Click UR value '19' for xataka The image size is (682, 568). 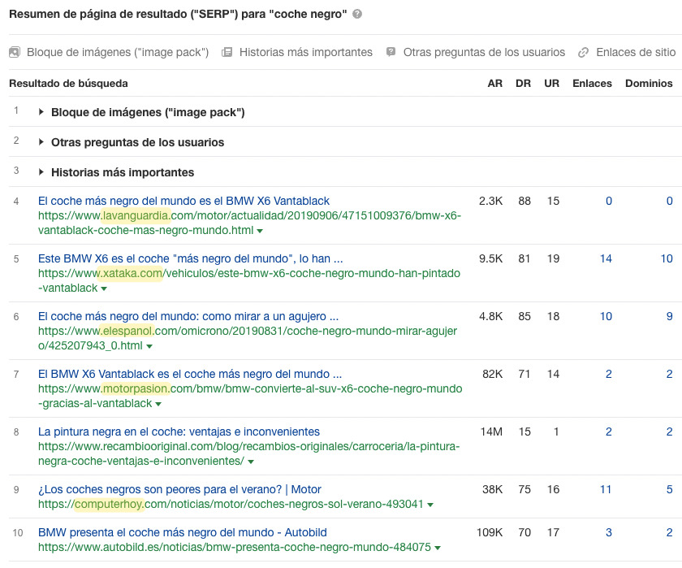tap(553, 258)
